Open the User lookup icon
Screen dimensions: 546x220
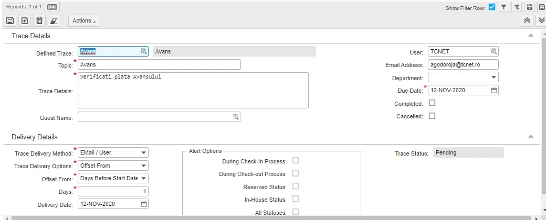[x=494, y=51]
